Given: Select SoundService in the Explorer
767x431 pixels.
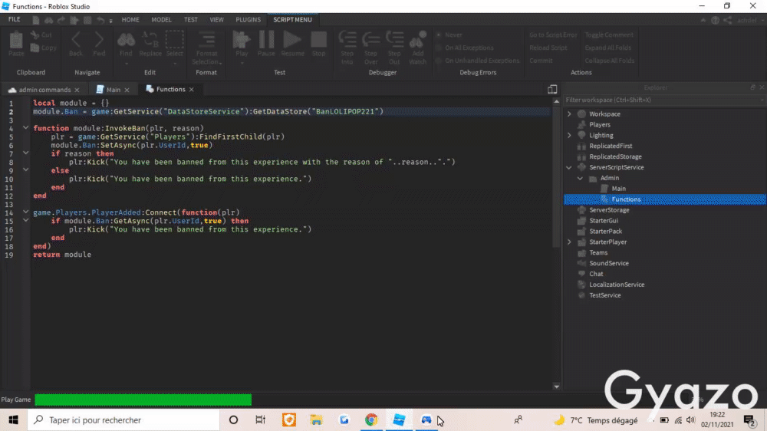Looking at the screenshot, I should pyautogui.click(x=608, y=263).
